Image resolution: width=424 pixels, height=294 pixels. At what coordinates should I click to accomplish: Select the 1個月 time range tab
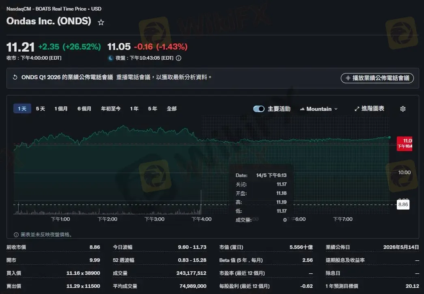[x=61, y=108]
